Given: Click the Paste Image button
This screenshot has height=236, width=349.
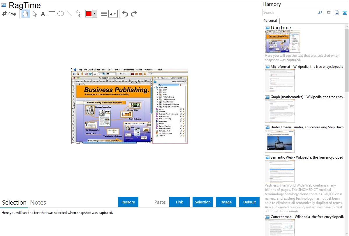Looking at the screenshot, I should pos(226,202).
